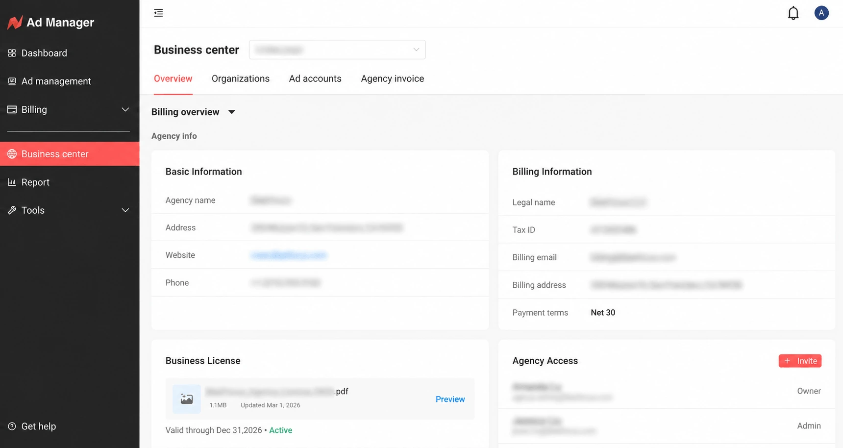The height and width of the screenshot is (448, 843).
Task: Click the Valid through Dec 31,2026 text
Action: [x=214, y=430]
